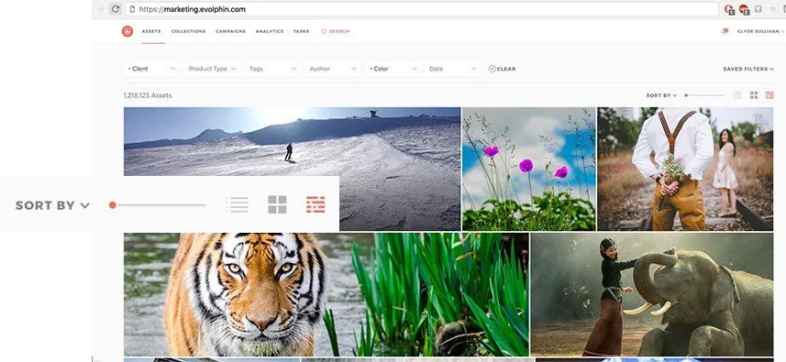Open the Campaigns tab

230,31
